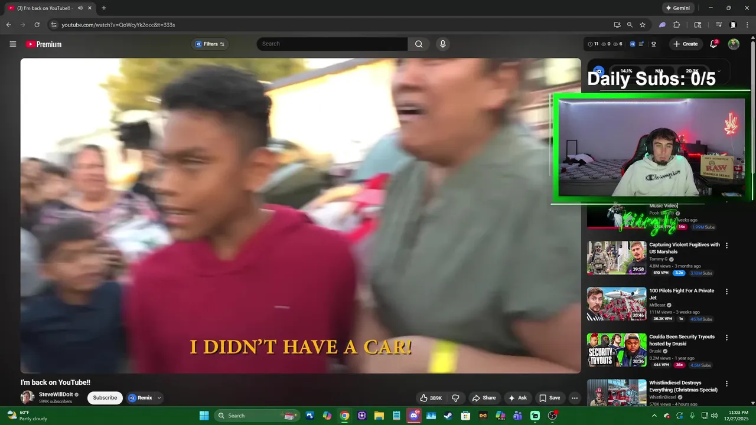Toggle microphone icon in system tray

(692, 416)
